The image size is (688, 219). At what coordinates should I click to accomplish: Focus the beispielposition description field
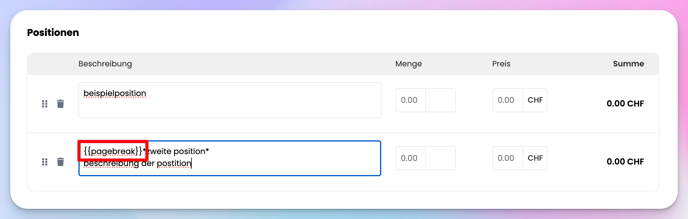230,100
